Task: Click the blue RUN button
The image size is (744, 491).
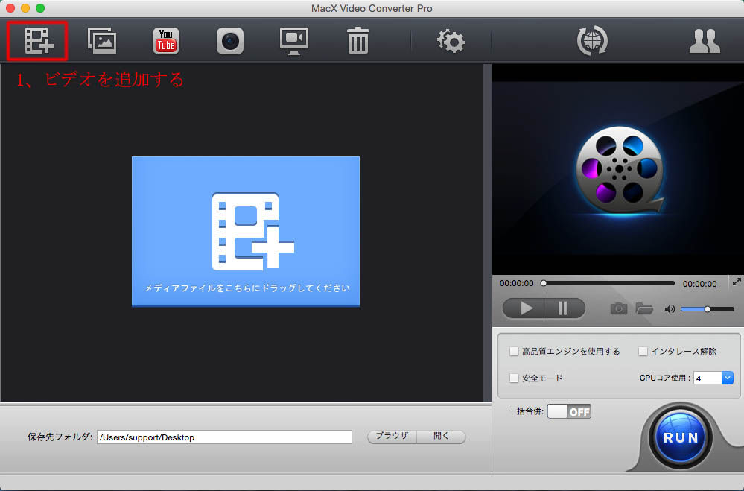Action: point(681,437)
